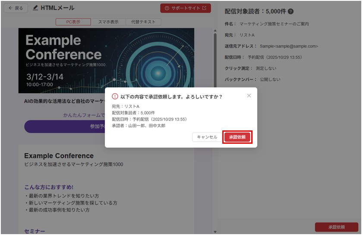Click the purple 参加予約 button in preview
The image size is (363, 235).
point(65,127)
